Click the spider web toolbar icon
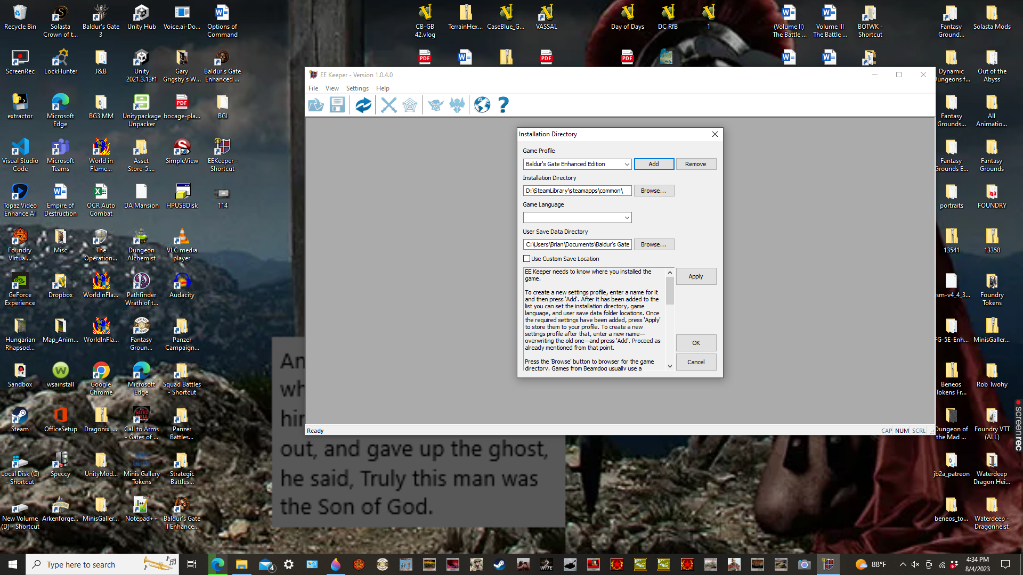This screenshot has height=575, width=1023. 410,105
